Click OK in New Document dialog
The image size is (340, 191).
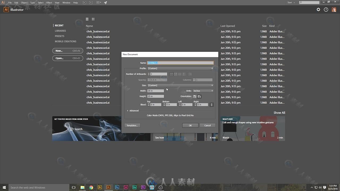(x=190, y=125)
